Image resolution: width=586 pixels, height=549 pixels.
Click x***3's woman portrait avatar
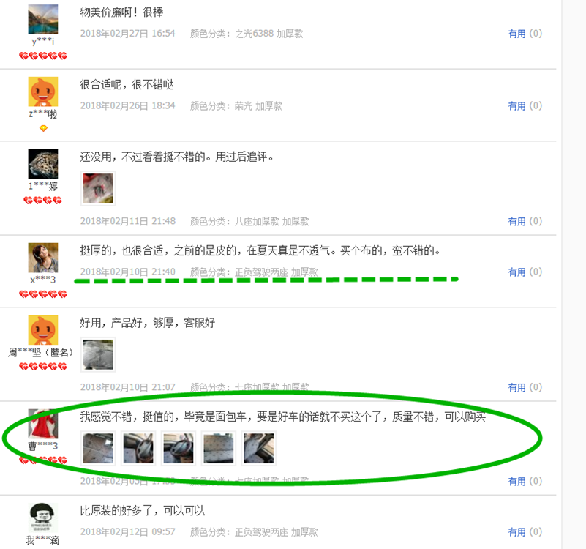pyautogui.click(x=43, y=258)
